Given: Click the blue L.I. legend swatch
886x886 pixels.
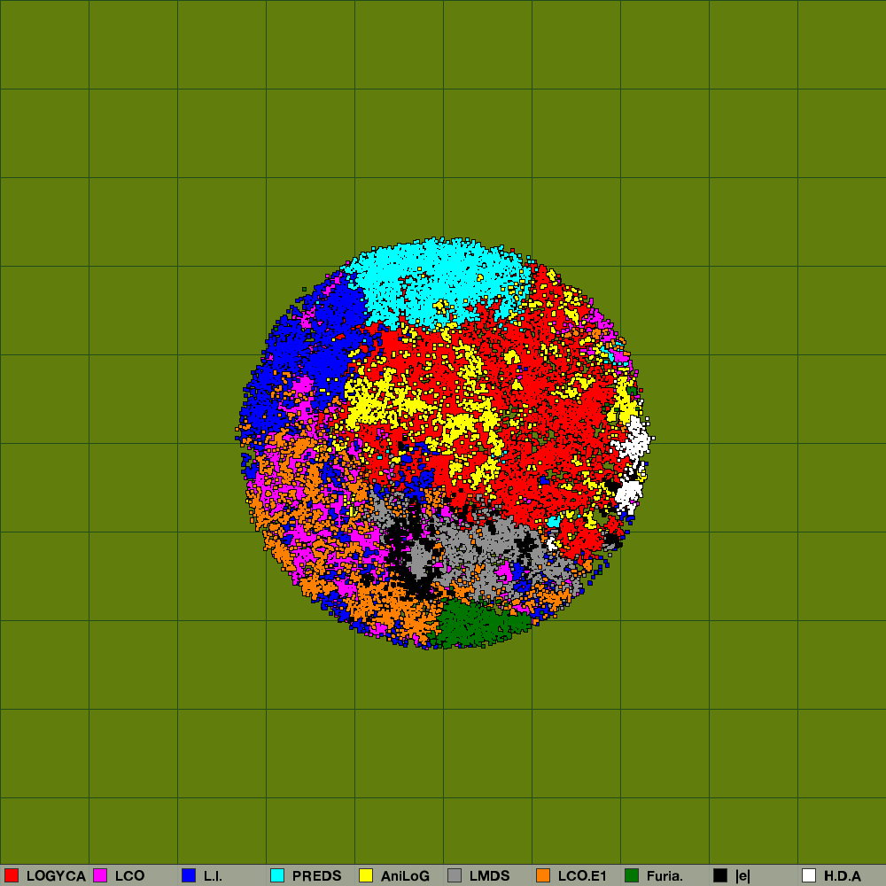Looking at the screenshot, I should tap(189, 875).
